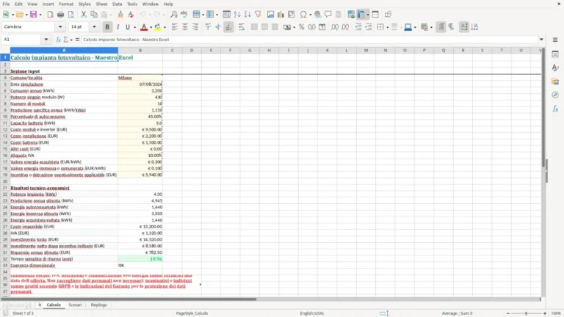Open Background Color dropdown arrow

164,27
